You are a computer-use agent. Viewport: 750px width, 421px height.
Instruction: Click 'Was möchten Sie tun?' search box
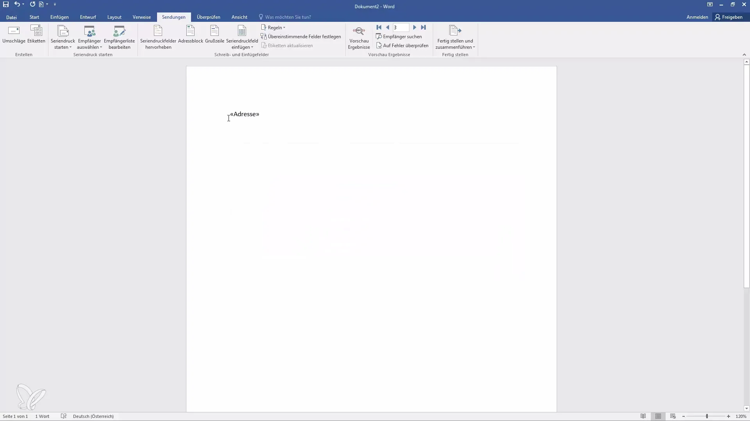[285, 17]
